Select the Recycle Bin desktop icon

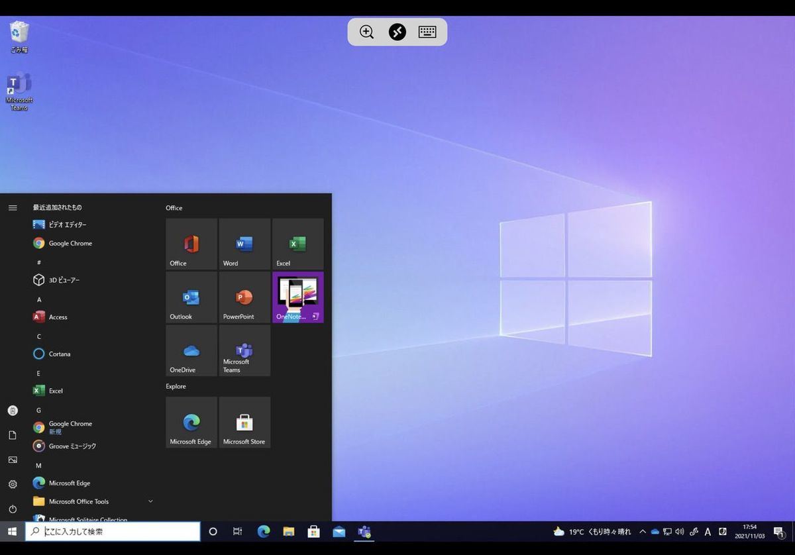[19, 37]
